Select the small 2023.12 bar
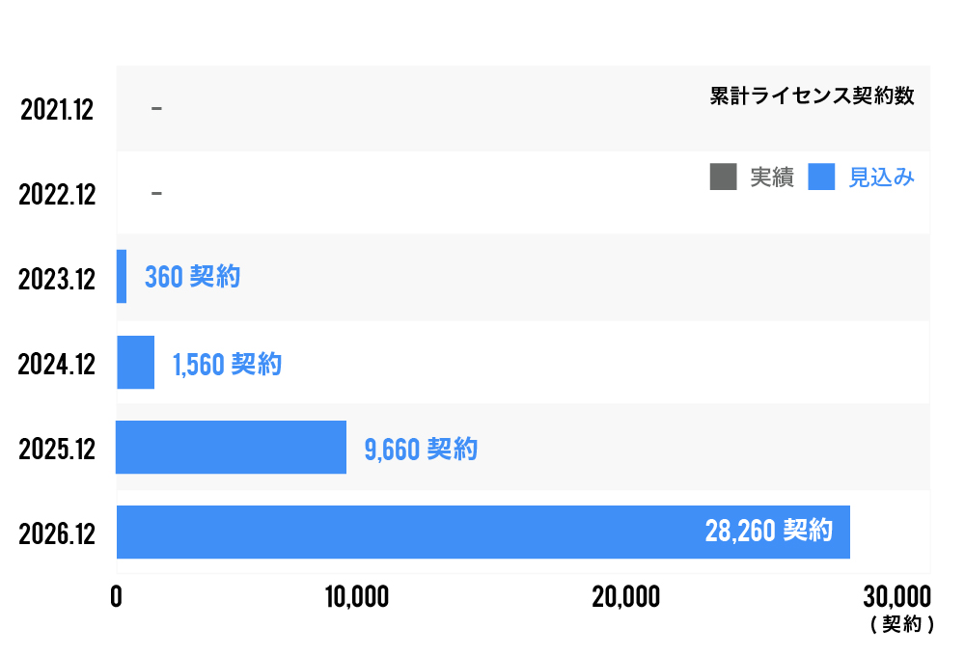 tap(122, 277)
